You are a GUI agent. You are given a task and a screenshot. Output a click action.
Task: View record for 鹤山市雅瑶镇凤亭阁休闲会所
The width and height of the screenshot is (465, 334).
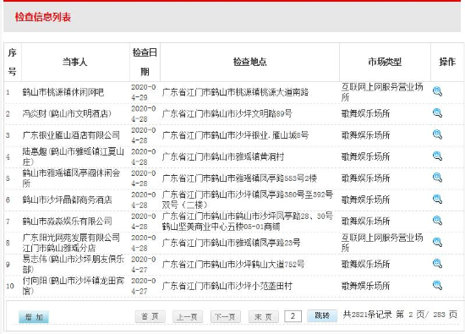click(437, 178)
